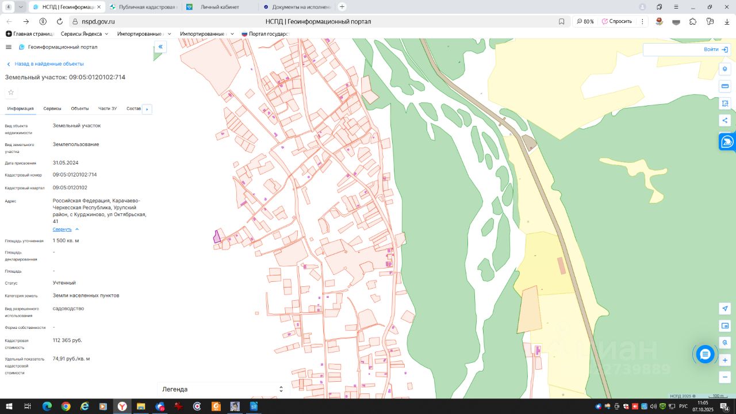
Task: Switch to the Части ЗУ tab
Action: (108, 109)
